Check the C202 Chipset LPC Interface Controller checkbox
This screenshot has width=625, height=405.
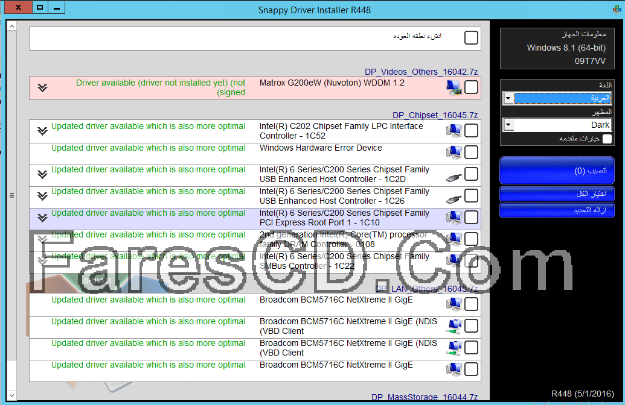471,131
